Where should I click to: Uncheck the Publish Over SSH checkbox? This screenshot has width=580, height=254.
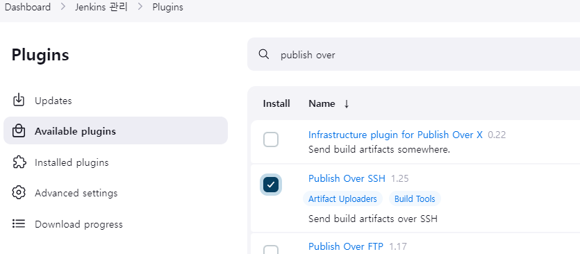271,185
